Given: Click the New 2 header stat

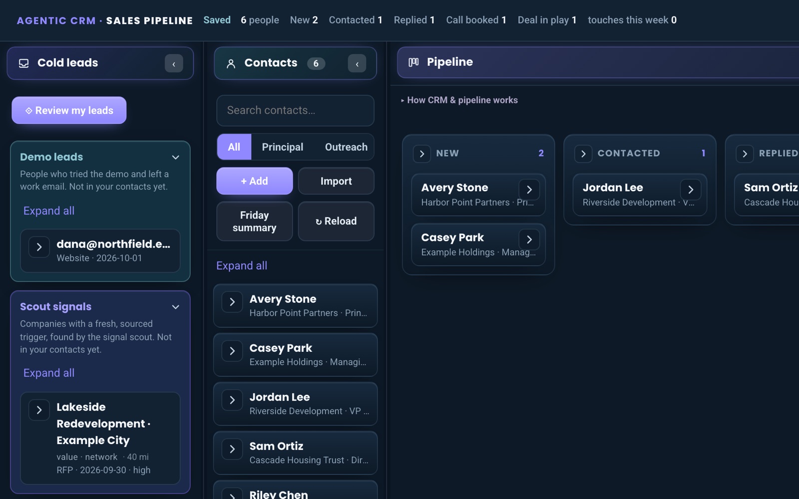Looking at the screenshot, I should [304, 20].
